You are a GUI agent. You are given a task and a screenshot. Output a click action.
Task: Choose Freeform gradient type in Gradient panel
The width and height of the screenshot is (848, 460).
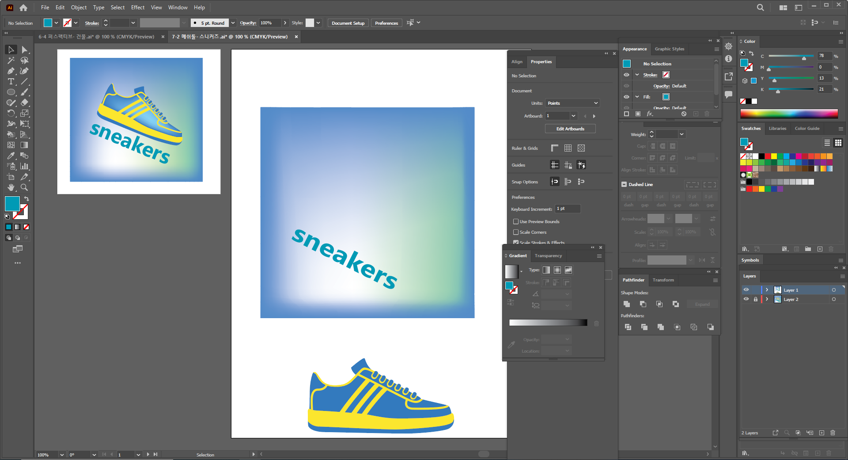click(568, 270)
